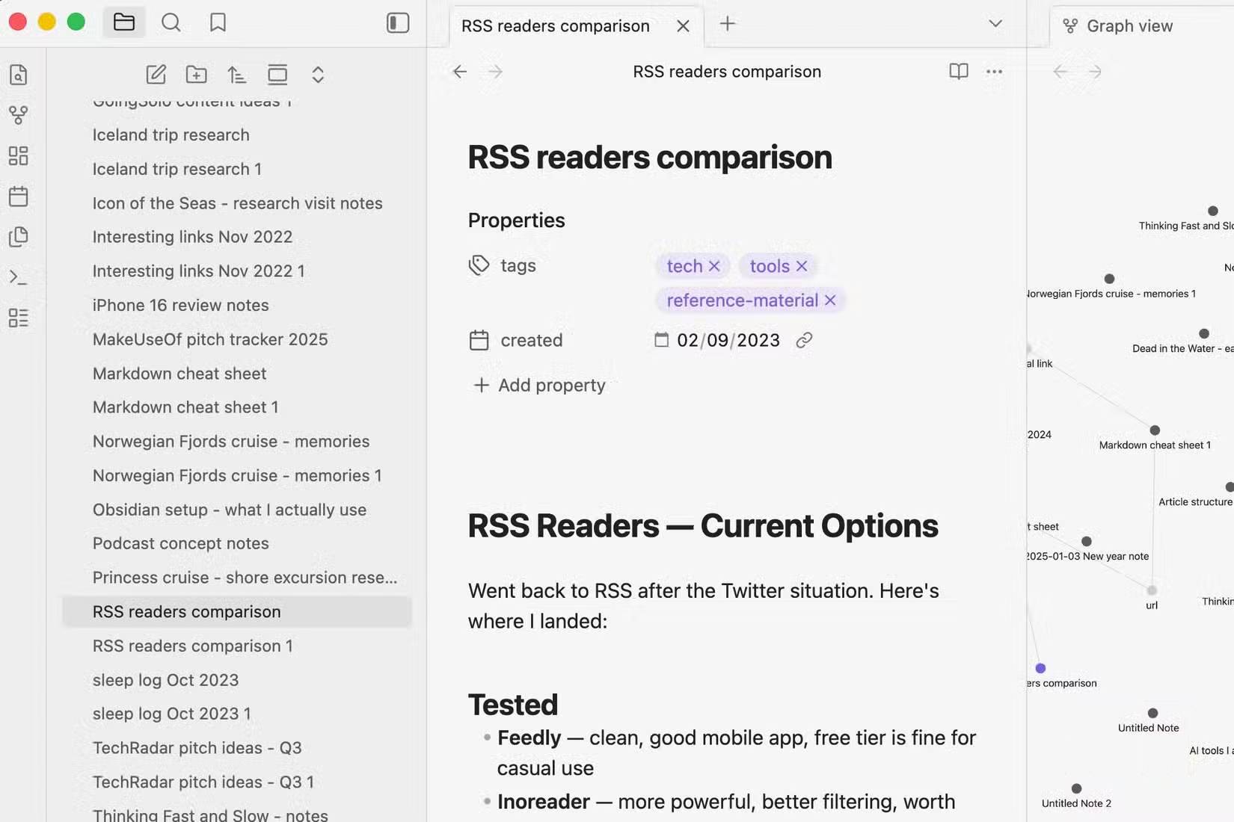Open the Bookmarks pane icon

tap(218, 22)
